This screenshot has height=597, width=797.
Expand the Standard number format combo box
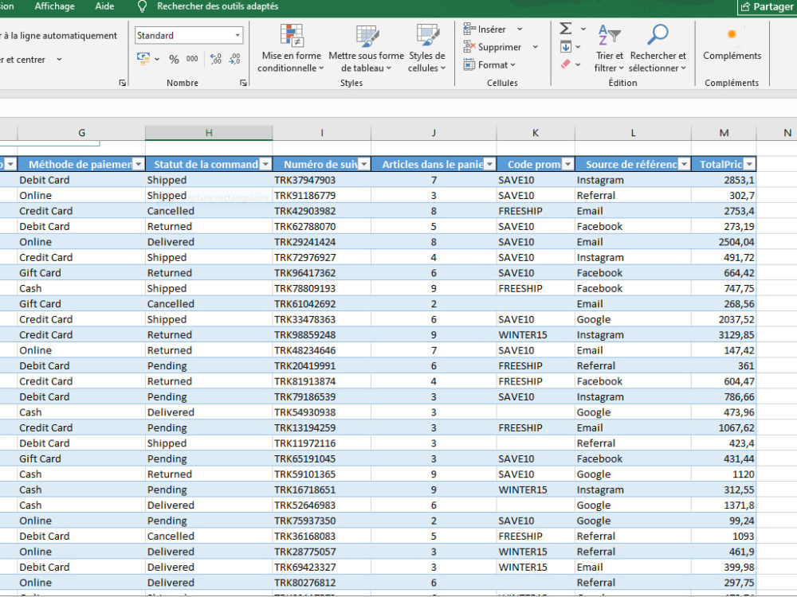point(238,36)
